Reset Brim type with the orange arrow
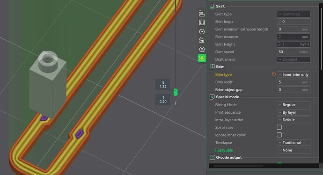Viewport: 323px width, 175px height. click(273, 74)
